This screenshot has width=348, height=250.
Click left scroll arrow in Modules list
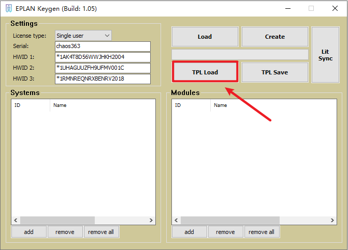(x=176, y=221)
